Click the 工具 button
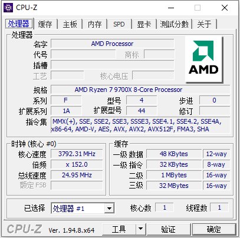The height and width of the screenshot is (238, 240). tap(119, 229)
